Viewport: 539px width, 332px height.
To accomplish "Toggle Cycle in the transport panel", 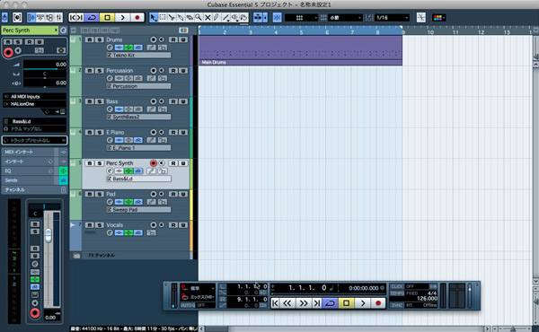I will pyautogui.click(x=330, y=303).
